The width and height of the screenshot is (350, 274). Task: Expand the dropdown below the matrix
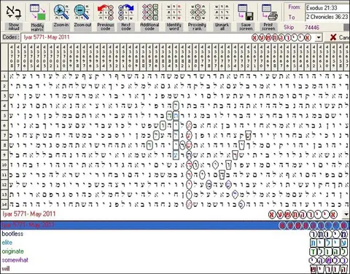coord(346,214)
